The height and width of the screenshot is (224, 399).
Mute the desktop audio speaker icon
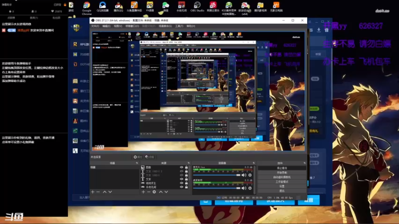[x=244, y=188]
